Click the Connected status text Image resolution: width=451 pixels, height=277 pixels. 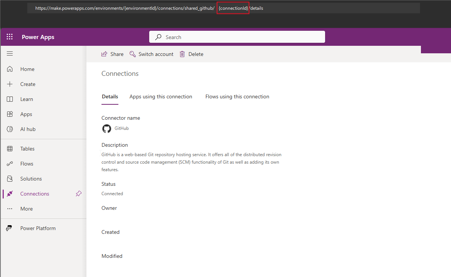112,194
